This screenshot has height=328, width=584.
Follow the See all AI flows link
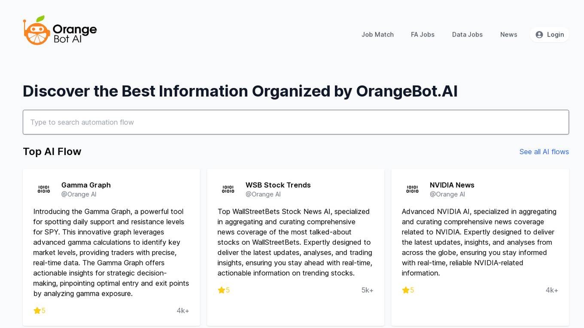coord(544,152)
